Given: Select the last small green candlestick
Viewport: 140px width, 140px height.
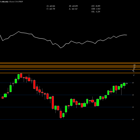Looking at the screenshot, I should [x=127, y=83].
